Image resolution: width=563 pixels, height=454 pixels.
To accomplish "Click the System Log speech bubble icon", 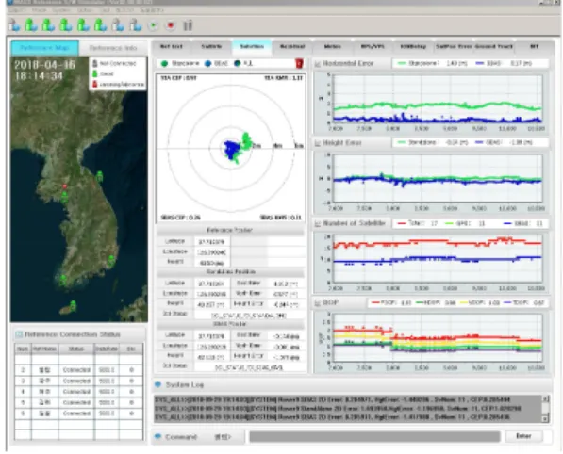I will point(157,385).
